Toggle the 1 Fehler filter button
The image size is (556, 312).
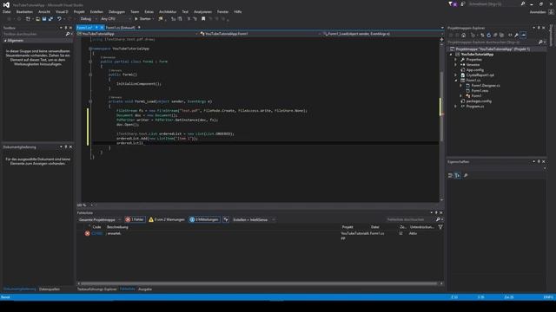tap(135, 219)
